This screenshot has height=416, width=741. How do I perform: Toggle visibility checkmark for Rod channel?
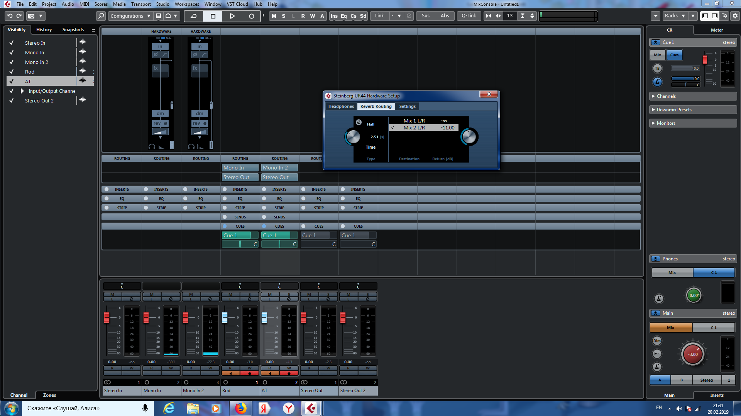pos(12,72)
